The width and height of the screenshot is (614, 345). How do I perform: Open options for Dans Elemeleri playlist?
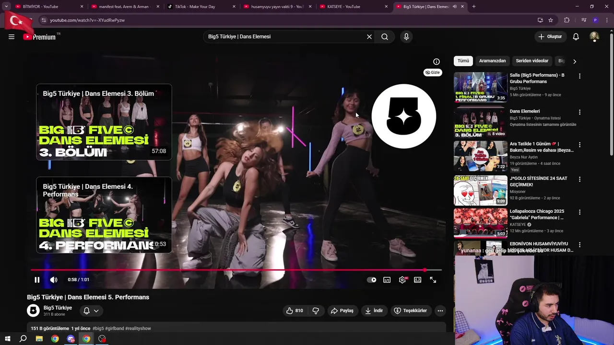coord(579,112)
